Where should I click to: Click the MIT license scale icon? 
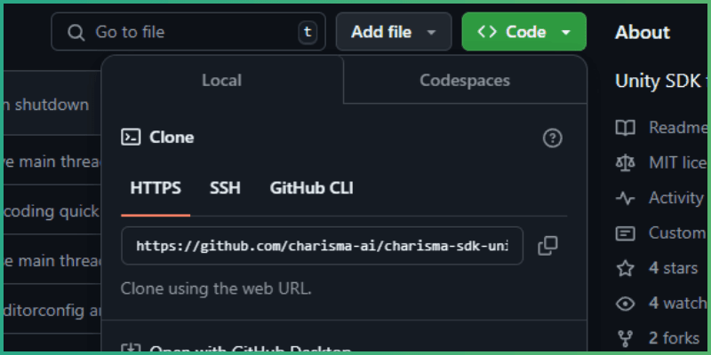626,162
